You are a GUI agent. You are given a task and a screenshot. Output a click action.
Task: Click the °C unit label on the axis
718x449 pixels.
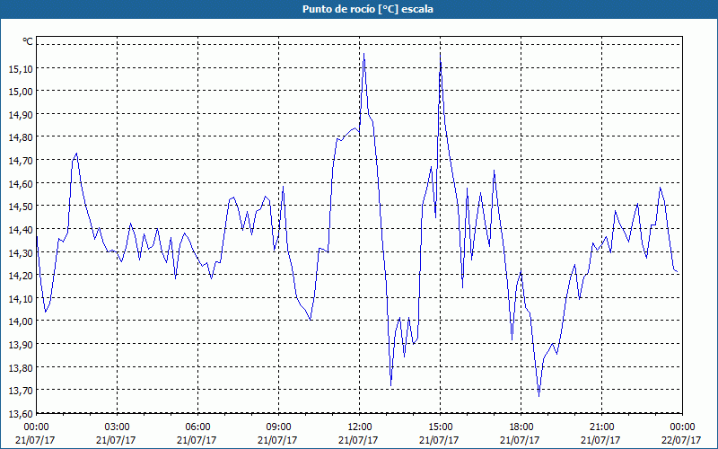[28, 41]
